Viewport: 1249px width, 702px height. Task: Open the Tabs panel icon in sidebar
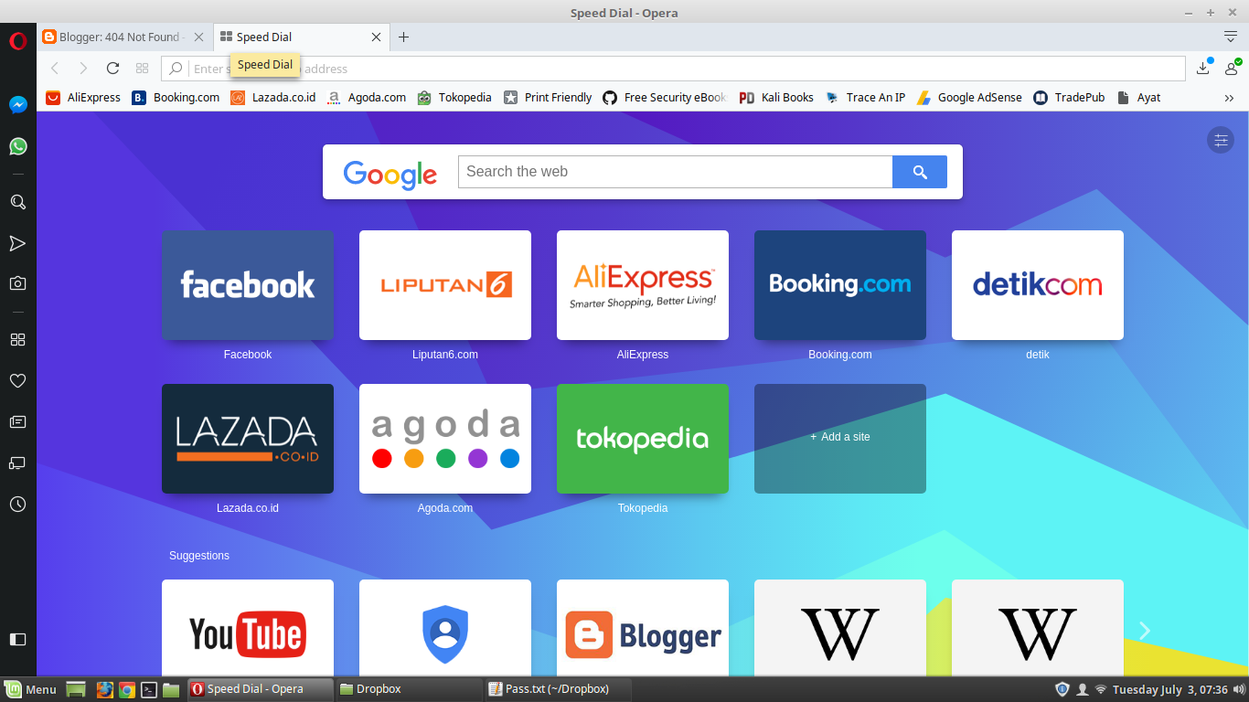(17, 463)
